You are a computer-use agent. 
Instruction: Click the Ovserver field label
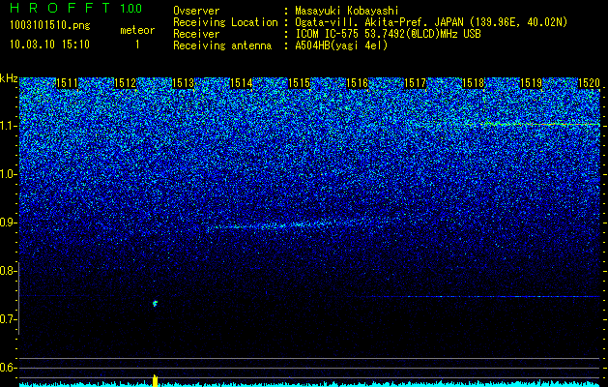(x=196, y=11)
